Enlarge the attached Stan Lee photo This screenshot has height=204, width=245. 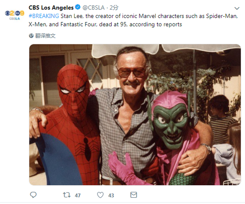coord(135,115)
